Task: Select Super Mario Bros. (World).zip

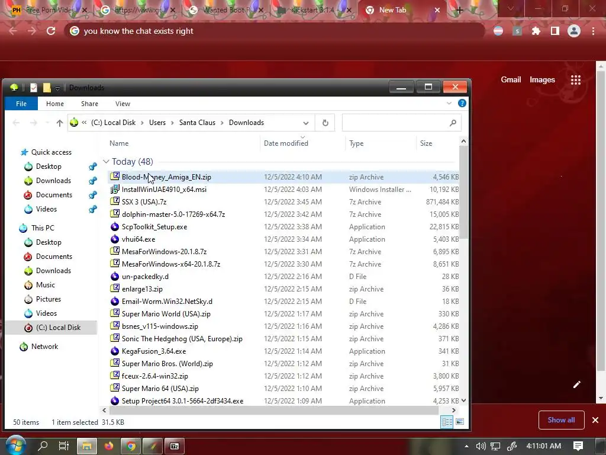Action: [x=167, y=363]
